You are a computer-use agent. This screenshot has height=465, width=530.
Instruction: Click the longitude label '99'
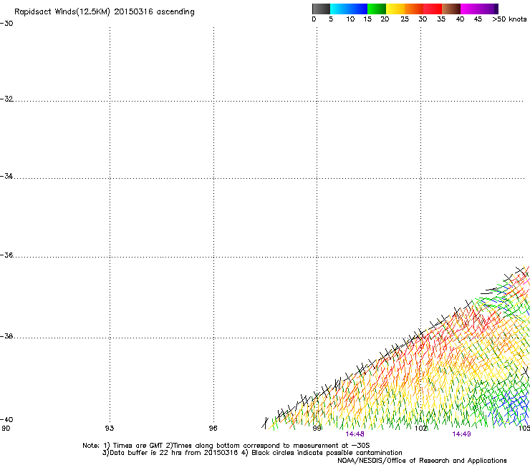317,429
